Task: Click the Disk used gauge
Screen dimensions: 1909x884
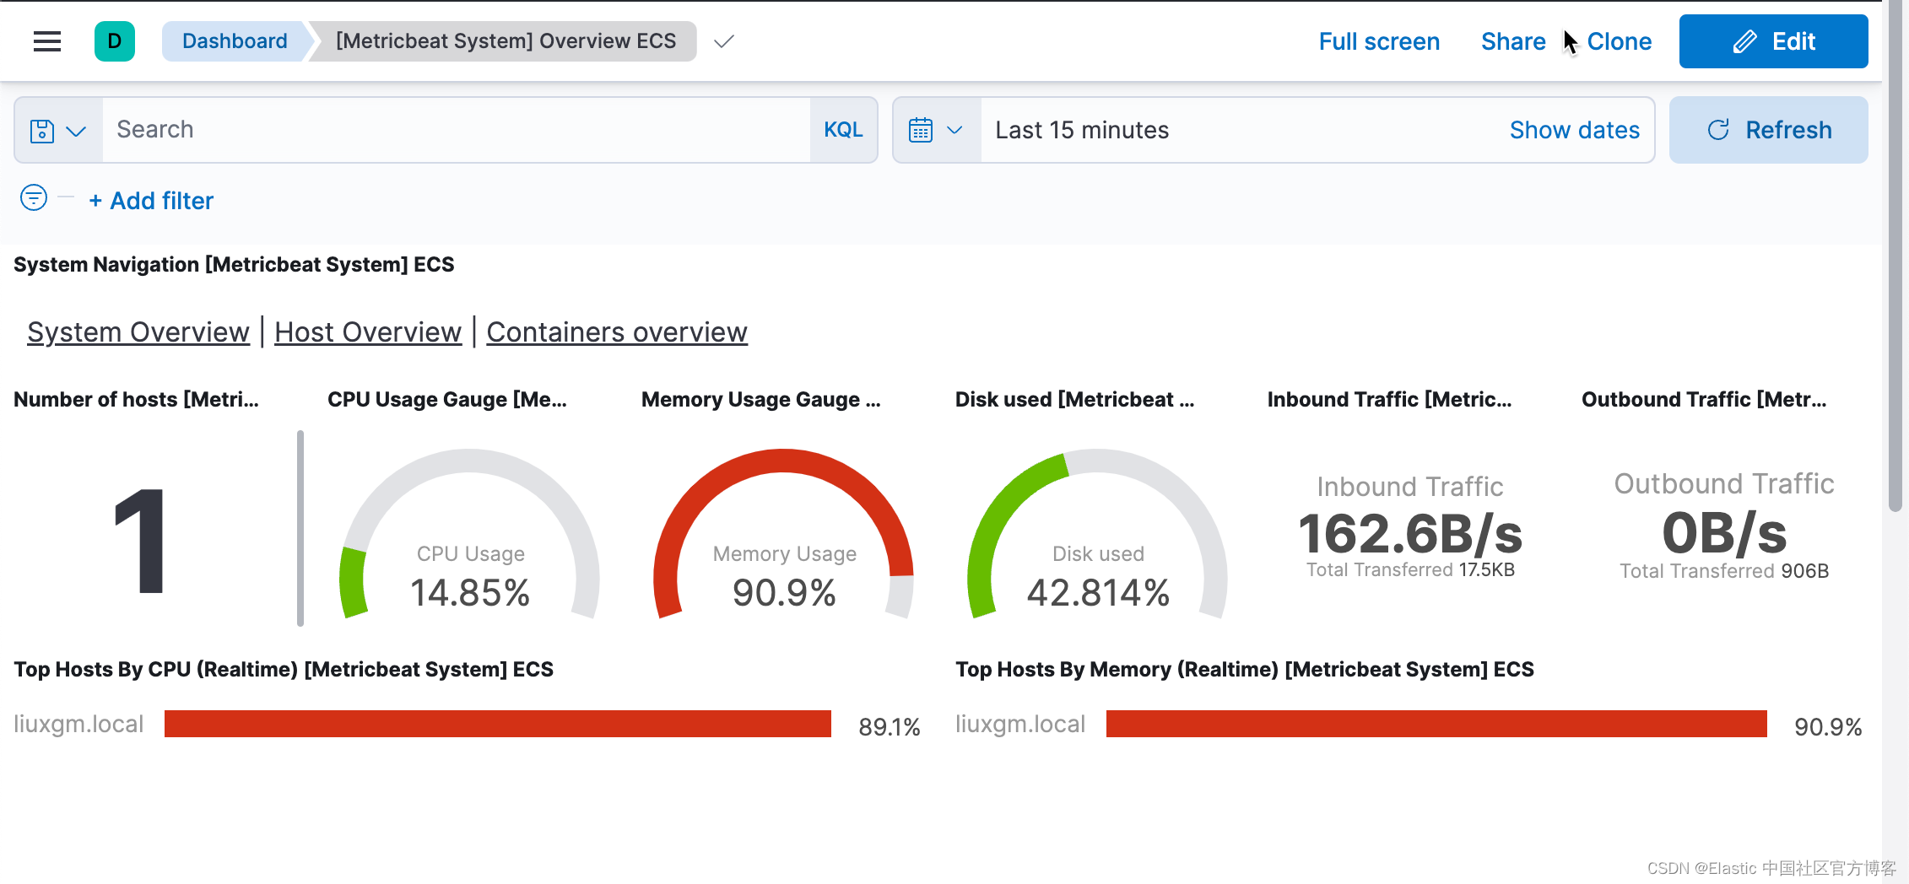Action: (1098, 535)
